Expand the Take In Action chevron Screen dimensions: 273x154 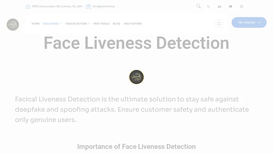[x=89, y=24]
